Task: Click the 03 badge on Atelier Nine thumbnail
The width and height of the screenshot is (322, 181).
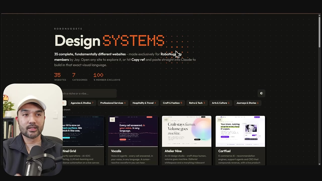Action: pos(166,120)
